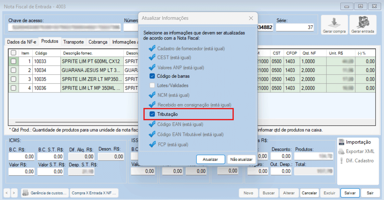Check the row for item 10035
This screenshot has height=200, width=384.
tap(13, 79)
